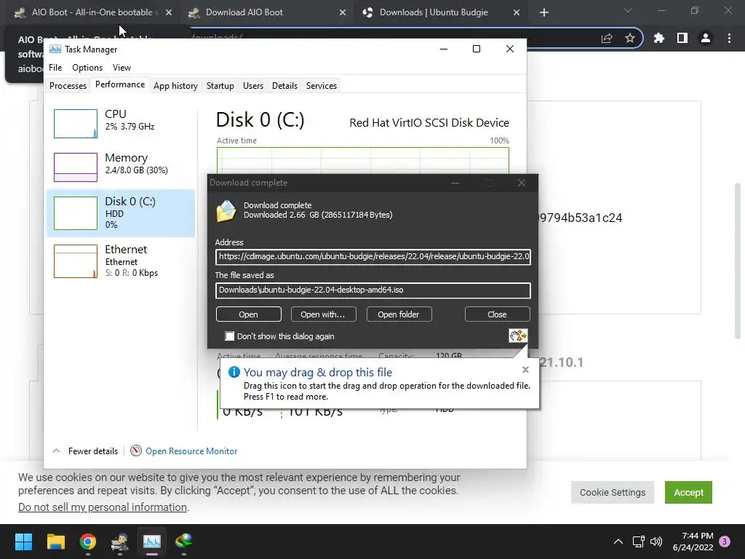Accept cookies with the Accept button

(688, 493)
